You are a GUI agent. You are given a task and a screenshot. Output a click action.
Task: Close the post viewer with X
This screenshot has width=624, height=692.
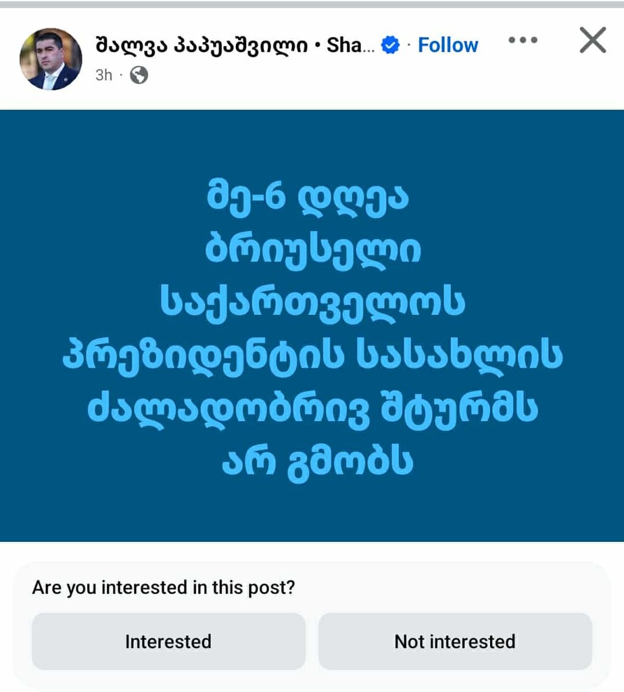[x=593, y=41]
